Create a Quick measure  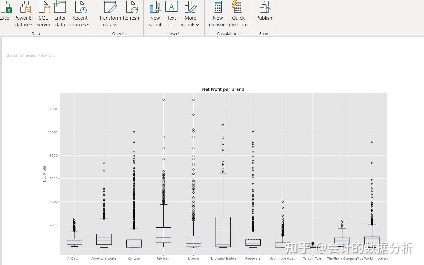pos(238,14)
